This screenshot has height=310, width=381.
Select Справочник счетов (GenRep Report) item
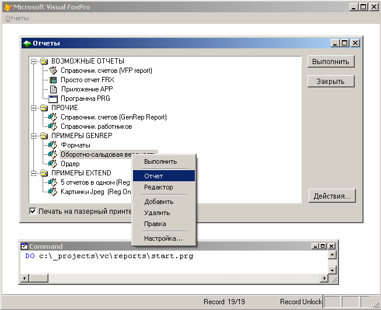tap(114, 117)
